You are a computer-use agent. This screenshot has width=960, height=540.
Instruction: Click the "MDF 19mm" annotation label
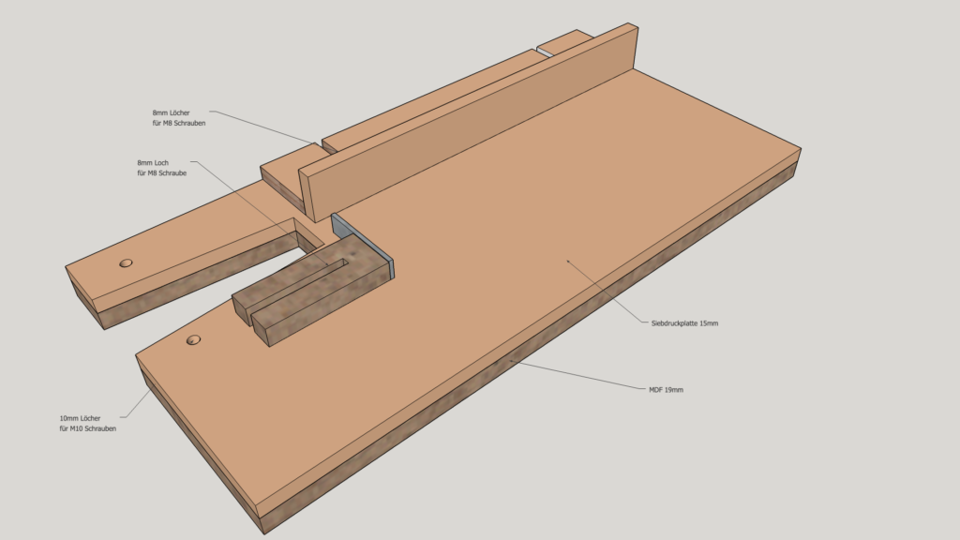click(x=666, y=388)
